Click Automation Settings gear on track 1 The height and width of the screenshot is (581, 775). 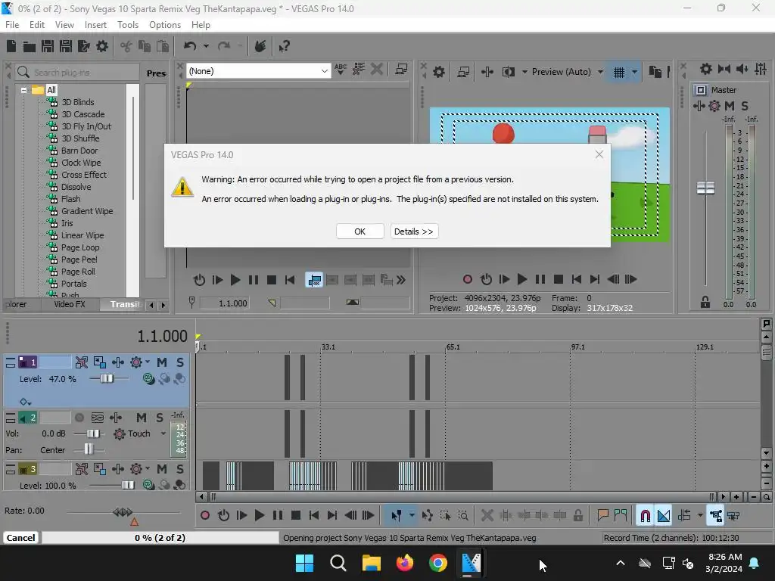[x=136, y=362]
